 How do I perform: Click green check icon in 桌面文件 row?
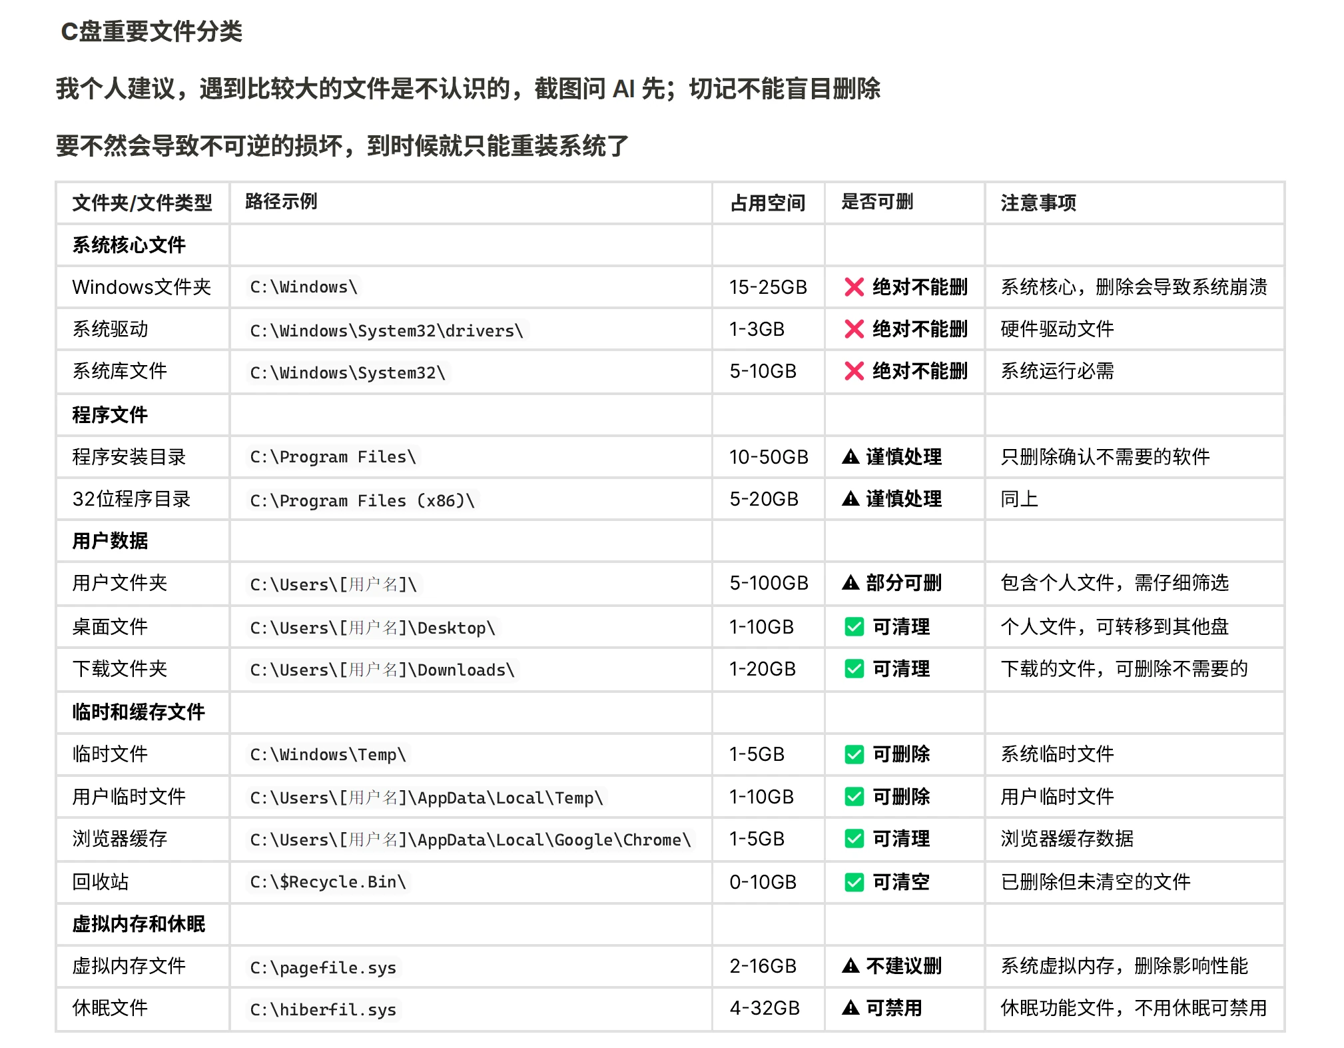coord(854,627)
